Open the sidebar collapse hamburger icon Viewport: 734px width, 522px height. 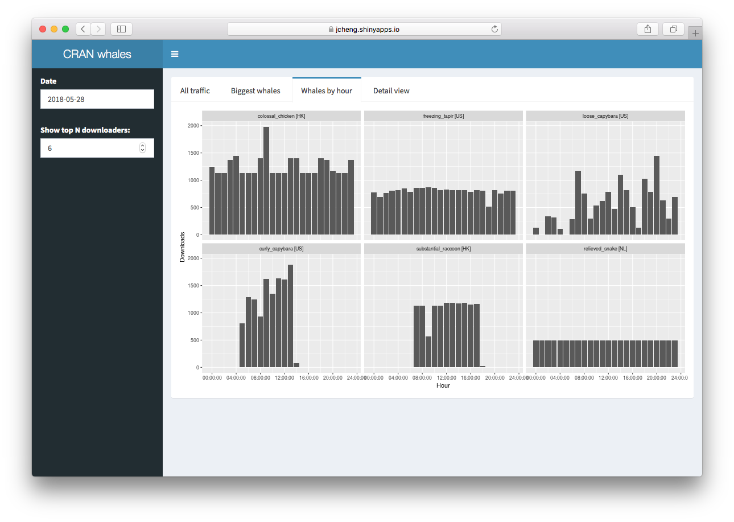pos(174,54)
